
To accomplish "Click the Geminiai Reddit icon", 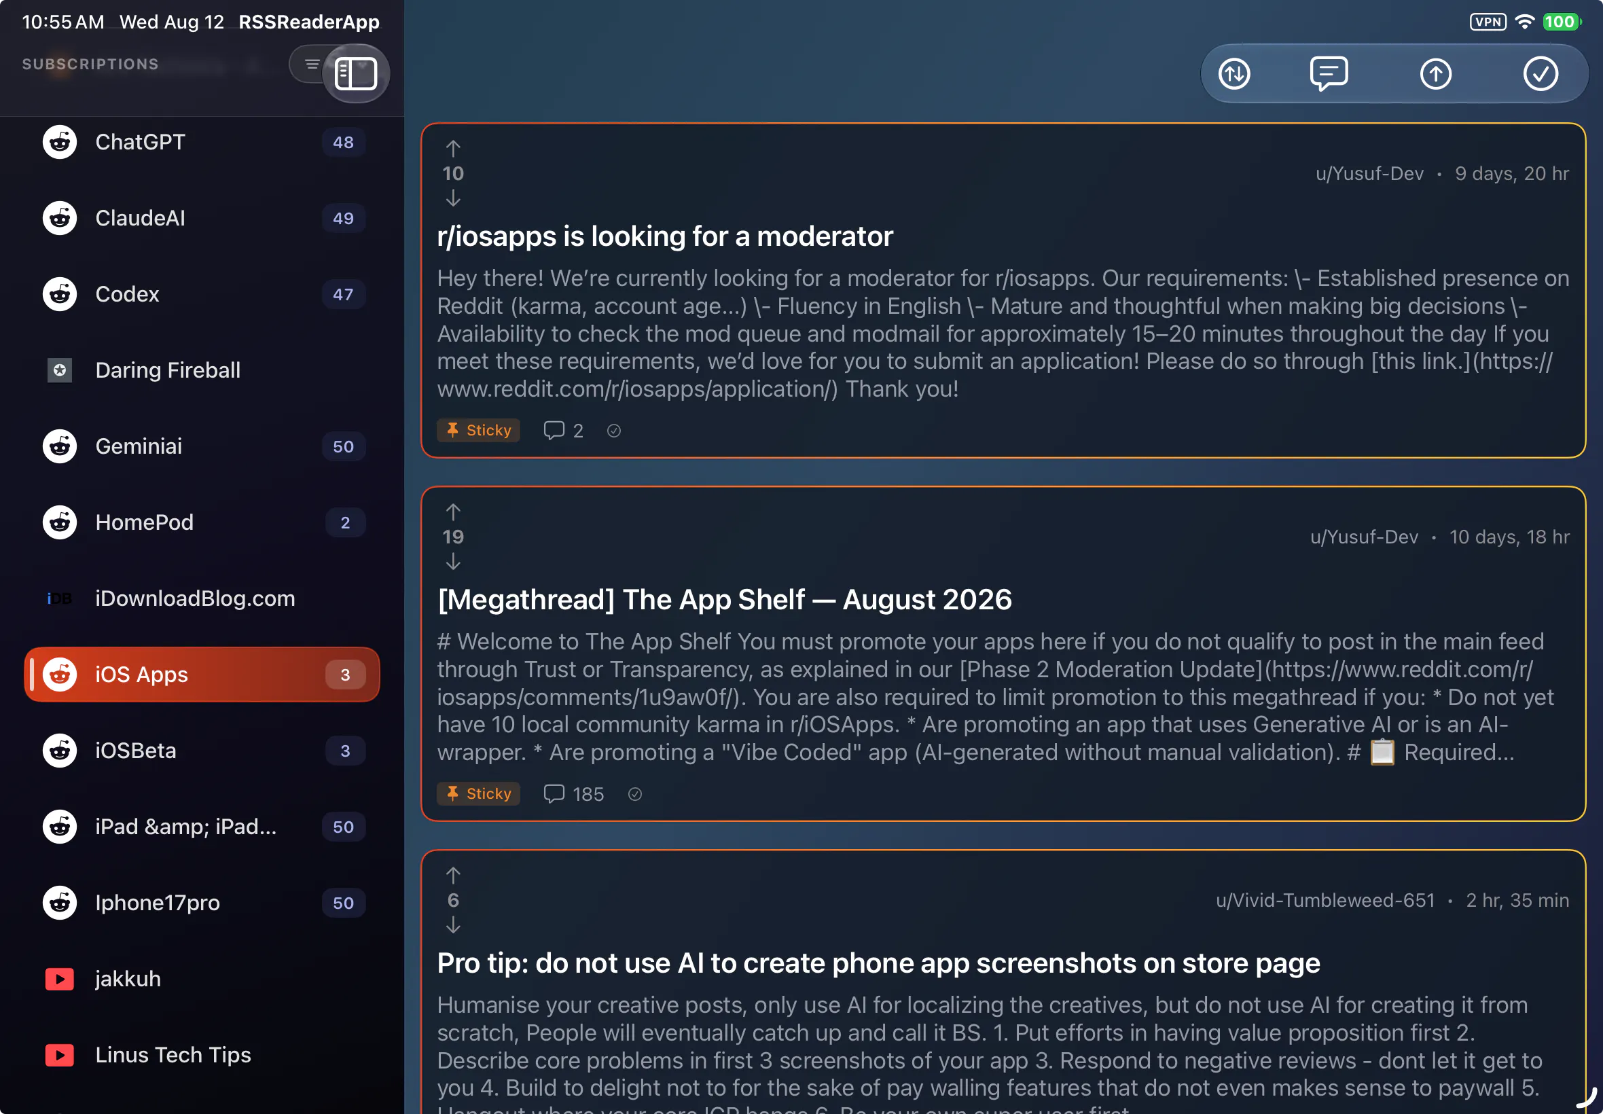I will coord(59,446).
